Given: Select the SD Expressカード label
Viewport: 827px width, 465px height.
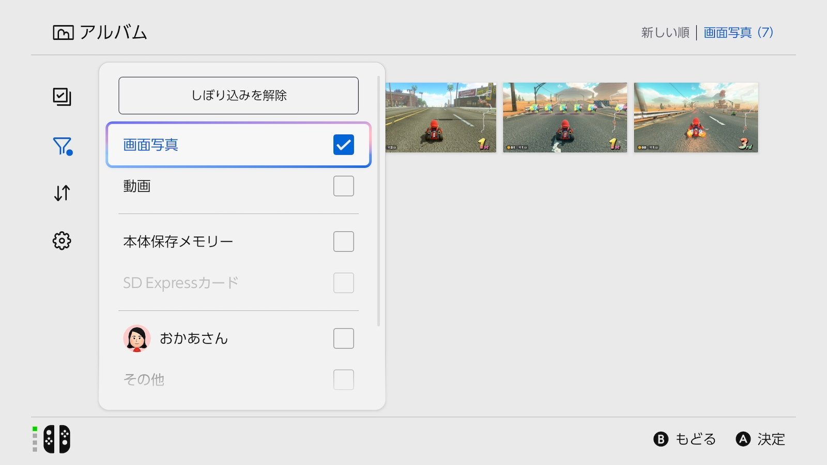Looking at the screenshot, I should click(x=181, y=283).
